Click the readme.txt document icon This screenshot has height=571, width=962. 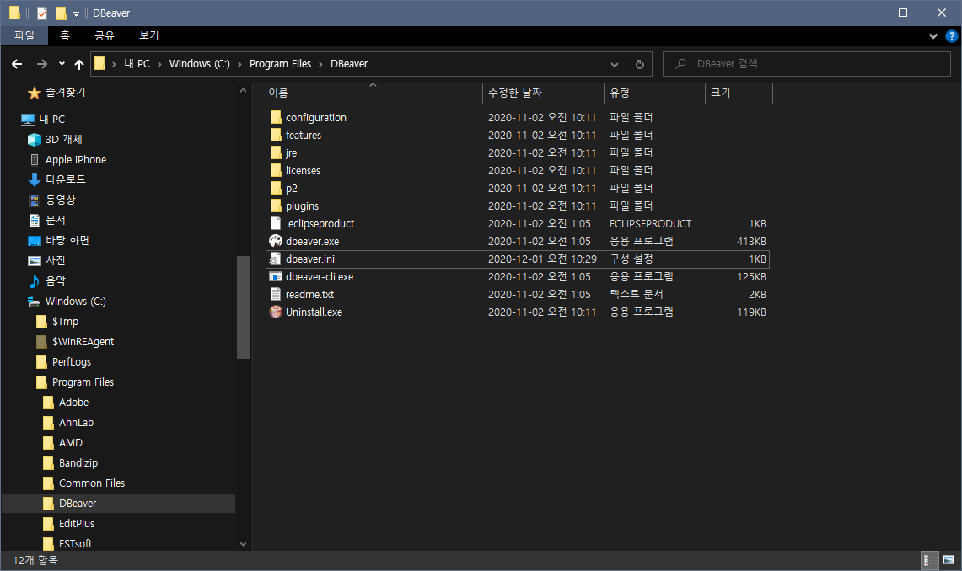point(276,295)
